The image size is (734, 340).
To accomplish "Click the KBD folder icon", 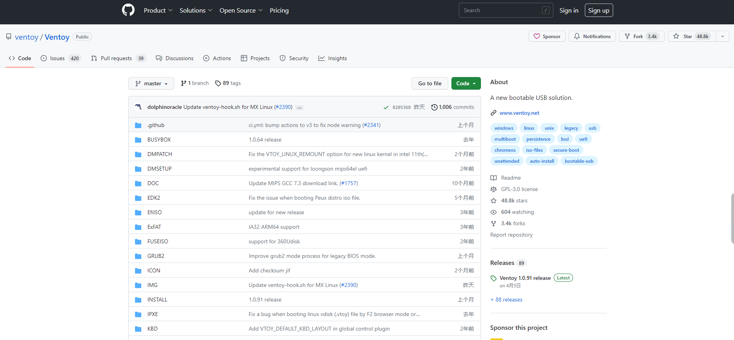I will coord(138,329).
